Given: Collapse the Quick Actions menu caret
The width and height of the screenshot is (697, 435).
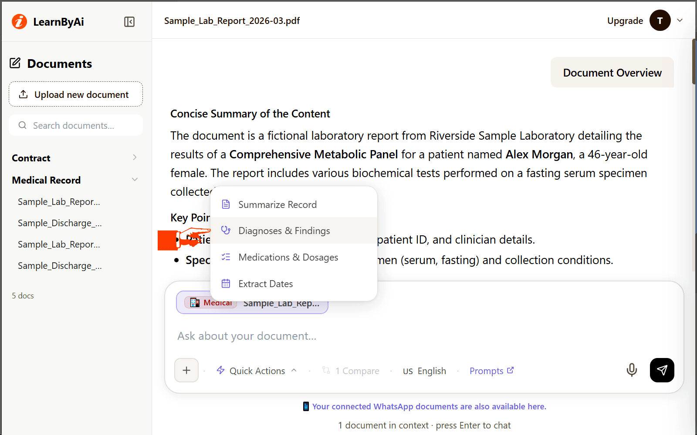Looking at the screenshot, I should coord(294,370).
